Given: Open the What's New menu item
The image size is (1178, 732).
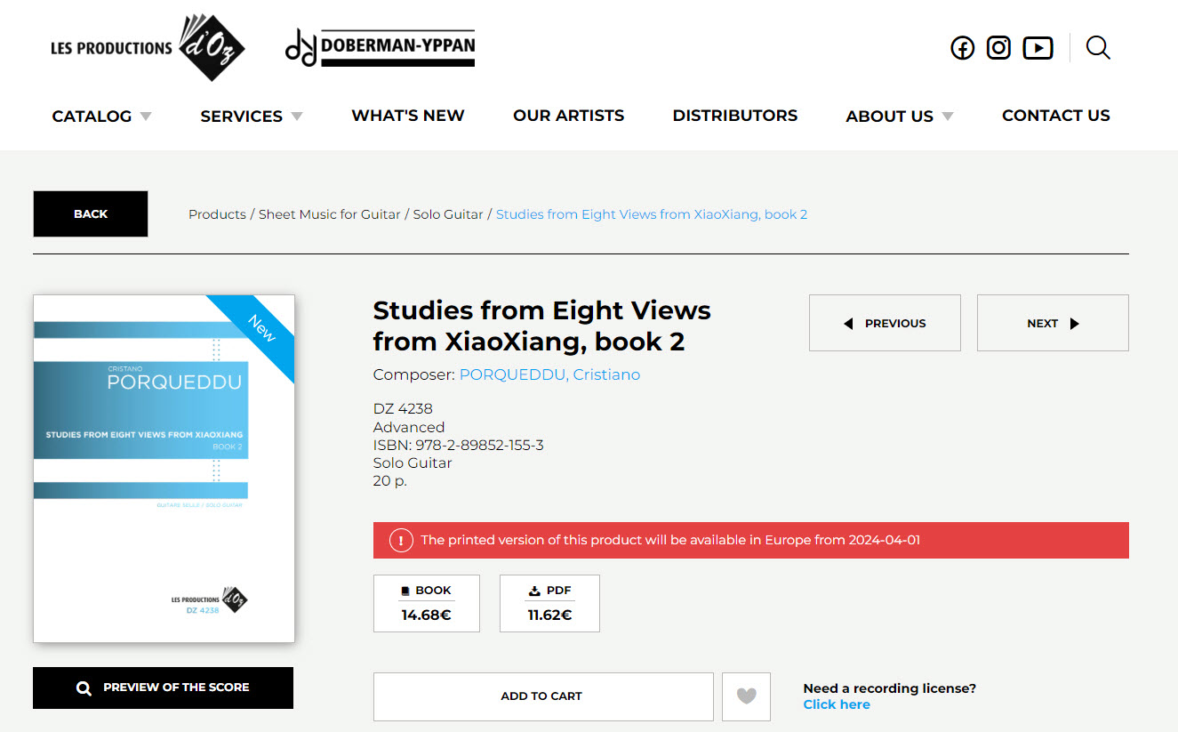Looking at the screenshot, I should click(x=408, y=116).
